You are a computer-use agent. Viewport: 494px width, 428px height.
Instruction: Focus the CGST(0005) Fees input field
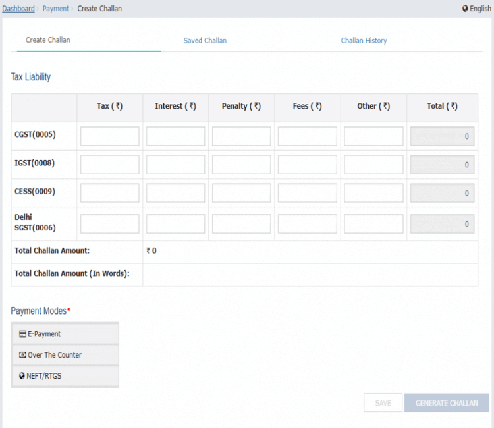pos(308,136)
